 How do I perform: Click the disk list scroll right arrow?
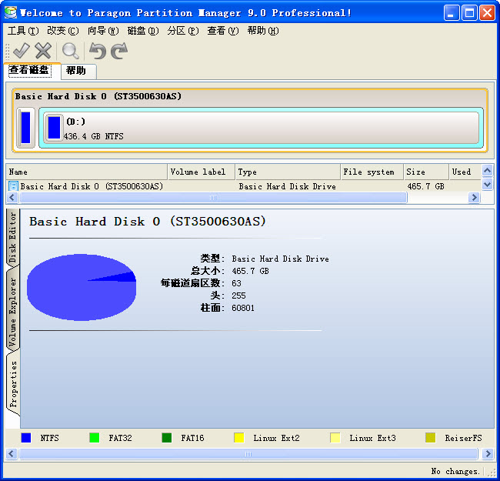point(474,198)
